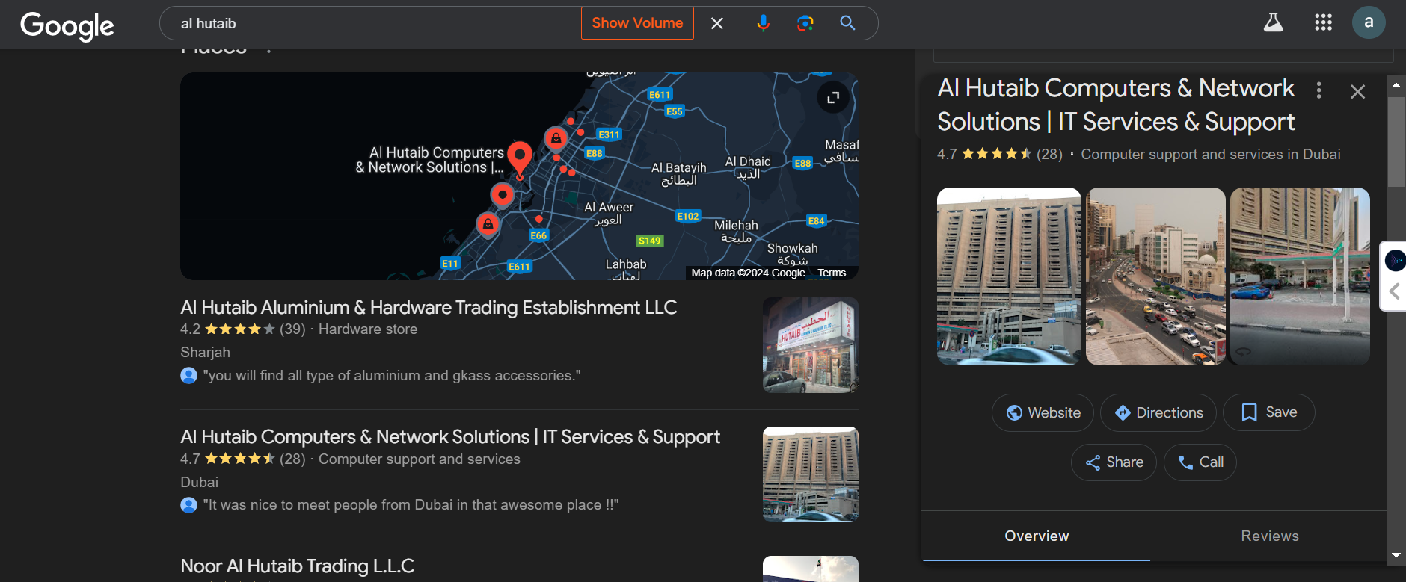Click the round dot pin between the shopping pins
This screenshot has width=1406, height=582.
(503, 195)
